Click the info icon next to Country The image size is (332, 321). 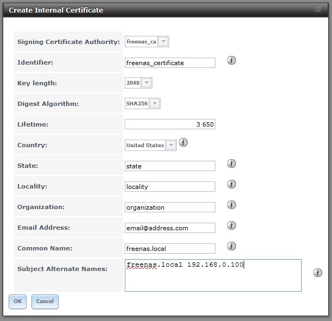point(183,142)
